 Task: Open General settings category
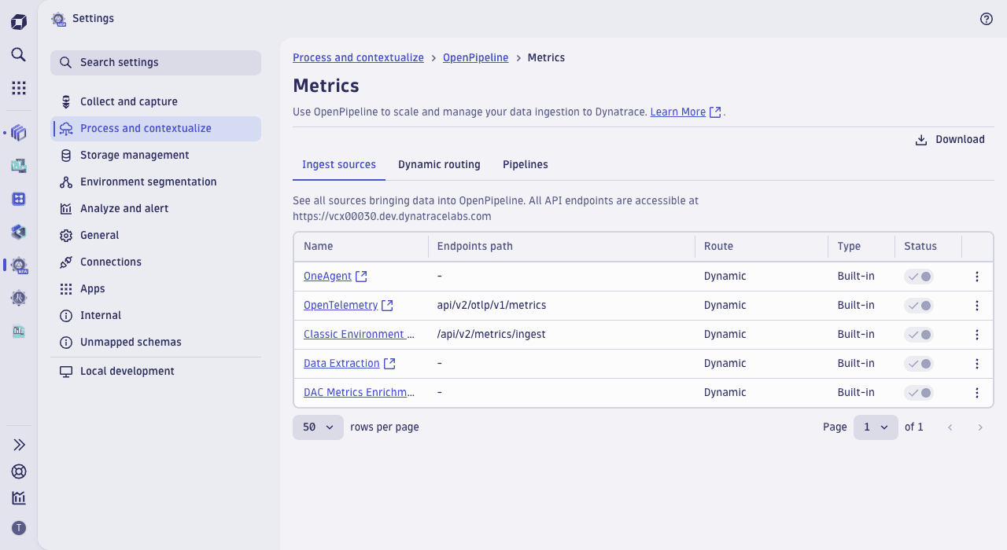click(156, 235)
